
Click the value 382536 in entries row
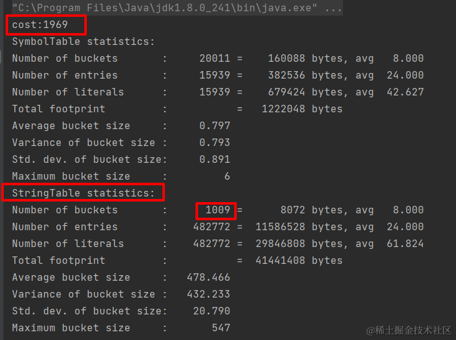(x=286, y=75)
